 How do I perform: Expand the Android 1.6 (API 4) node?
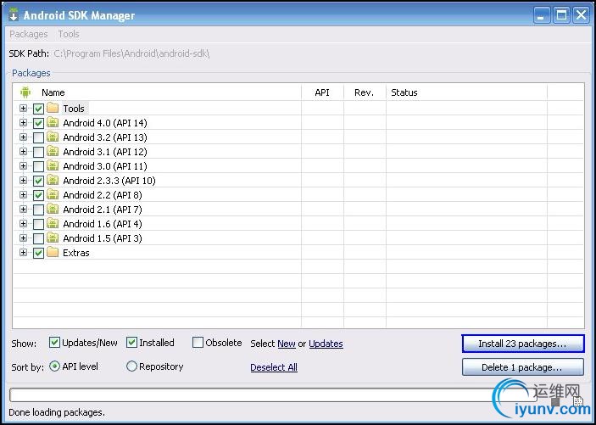pyautogui.click(x=23, y=224)
